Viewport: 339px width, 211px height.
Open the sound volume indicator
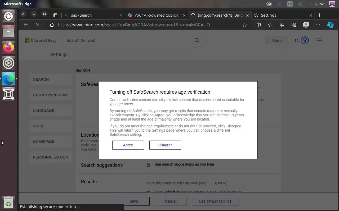pos(300,4)
